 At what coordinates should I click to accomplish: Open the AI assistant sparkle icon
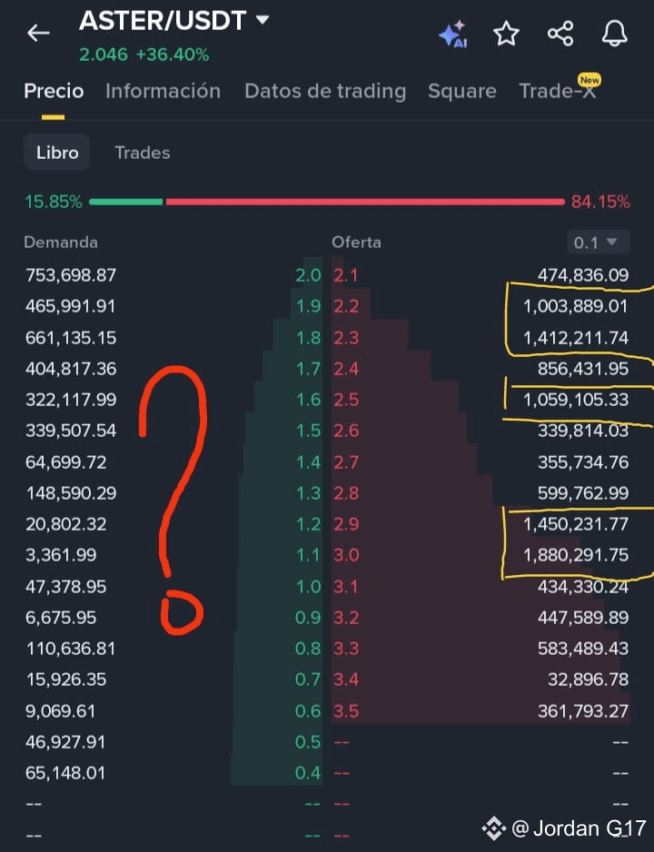click(x=453, y=34)
